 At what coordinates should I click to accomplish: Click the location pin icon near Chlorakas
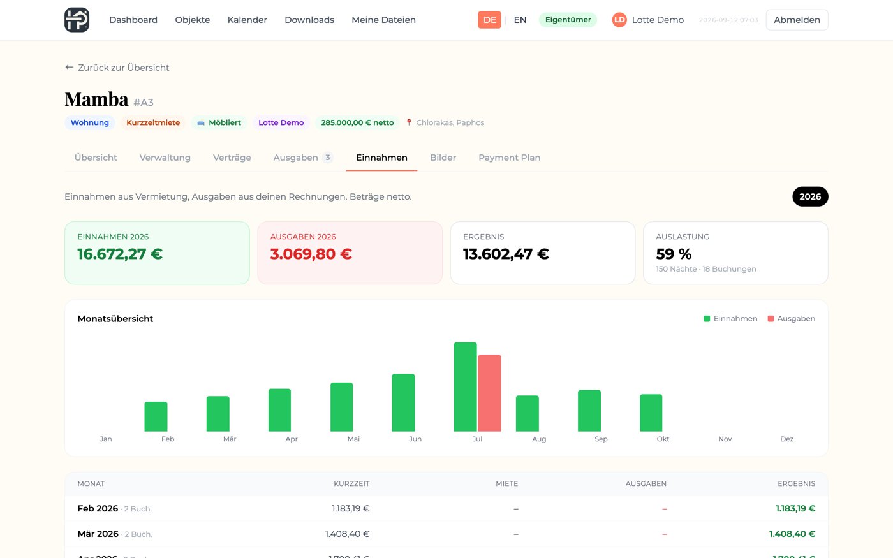[409, 122]
